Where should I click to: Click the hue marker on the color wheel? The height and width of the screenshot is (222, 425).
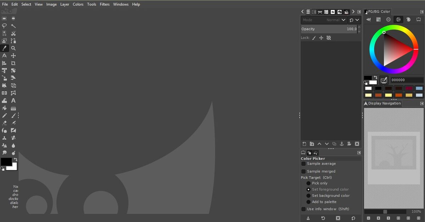(416, 49)
